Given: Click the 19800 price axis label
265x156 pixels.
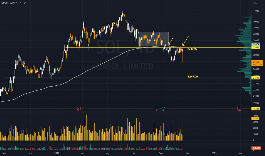Looking at the screenshot, I should 256,103.
